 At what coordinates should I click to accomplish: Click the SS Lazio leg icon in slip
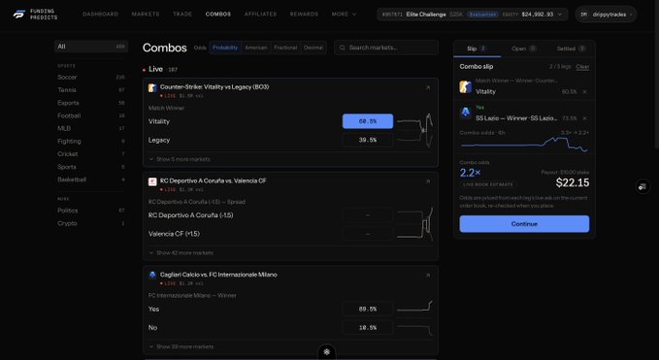pos(465,113)
